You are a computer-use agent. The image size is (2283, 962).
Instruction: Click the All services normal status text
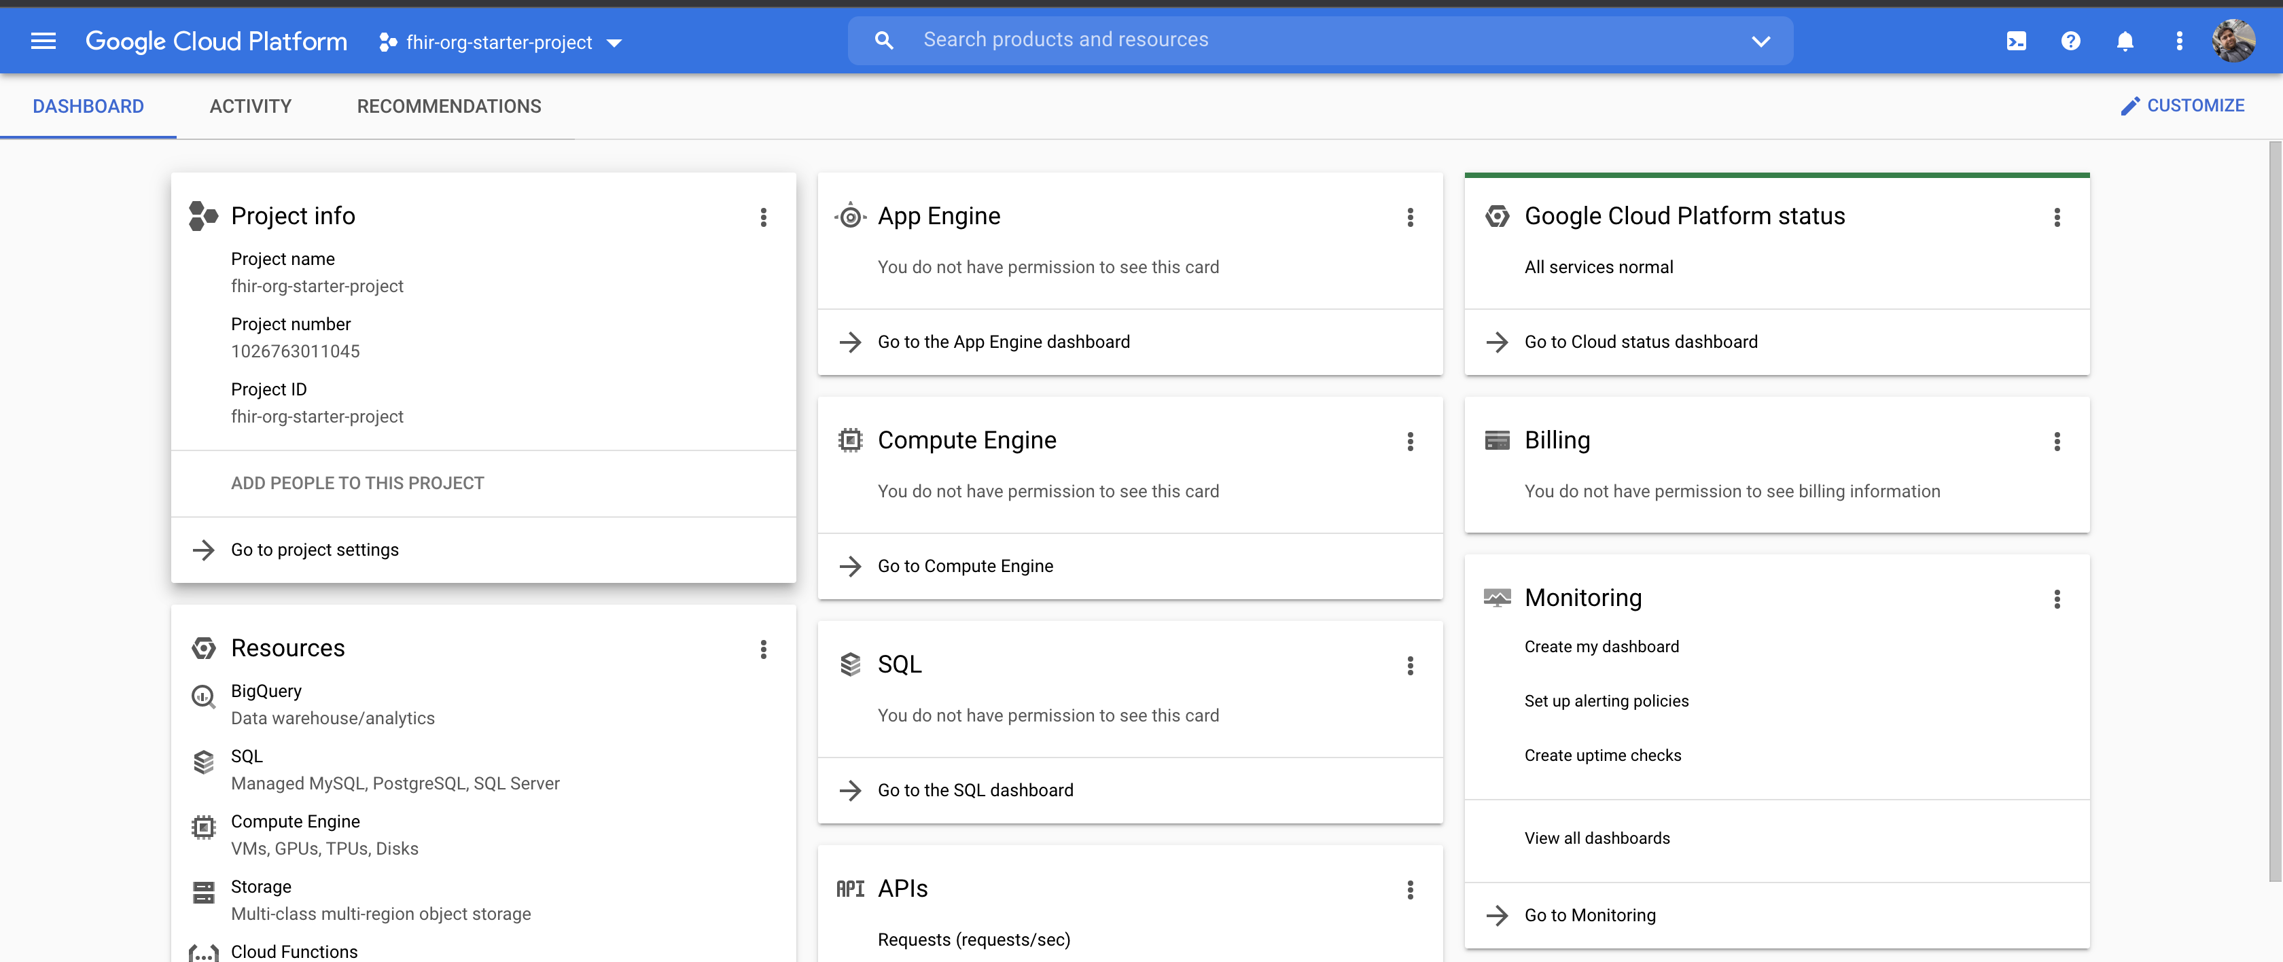pos(1598,266)
